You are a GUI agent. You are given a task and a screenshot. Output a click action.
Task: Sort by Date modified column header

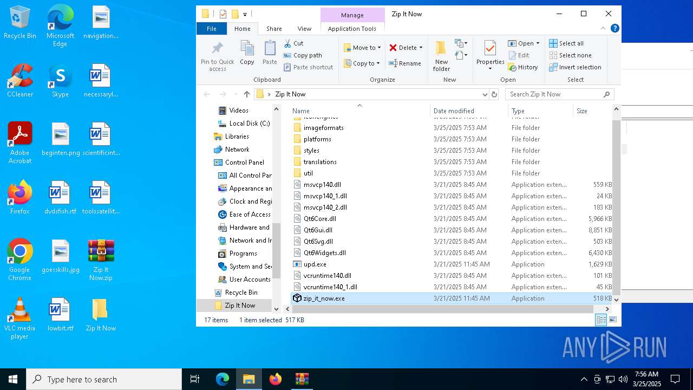click(469, 110)
